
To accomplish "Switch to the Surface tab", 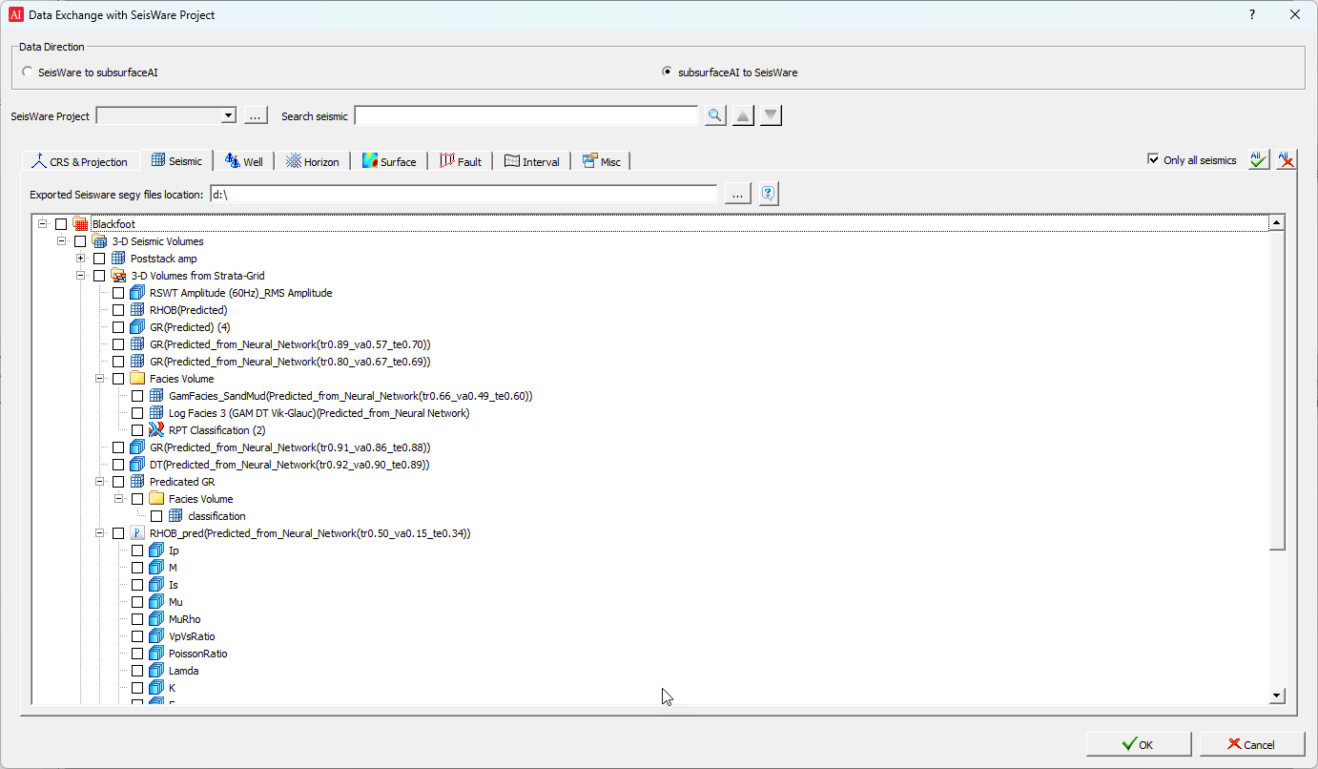I will pos(389,161).
